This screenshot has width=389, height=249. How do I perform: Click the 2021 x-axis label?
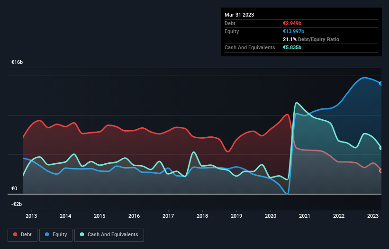tap(304, 216)
